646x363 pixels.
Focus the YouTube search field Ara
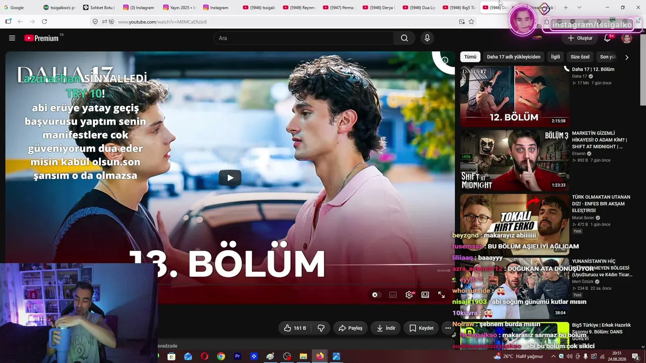point(304,38)
